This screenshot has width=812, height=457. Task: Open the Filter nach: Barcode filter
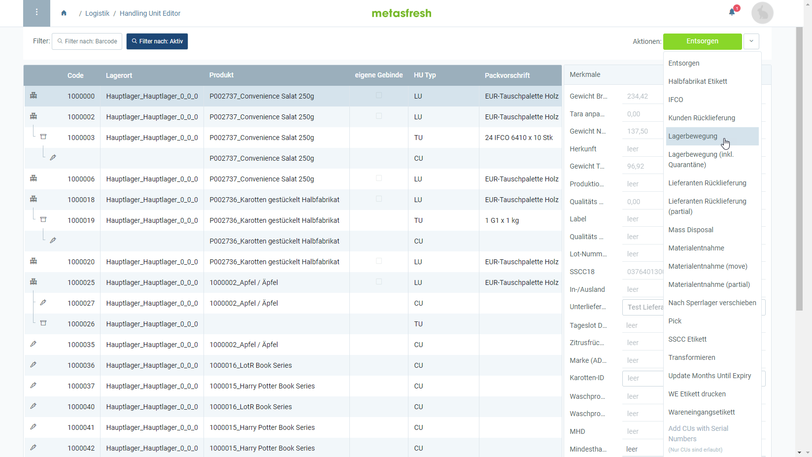click(x=87, y=41)
